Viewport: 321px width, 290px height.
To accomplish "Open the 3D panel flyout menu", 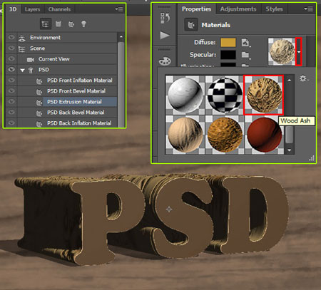I will [x=119, y=9].
